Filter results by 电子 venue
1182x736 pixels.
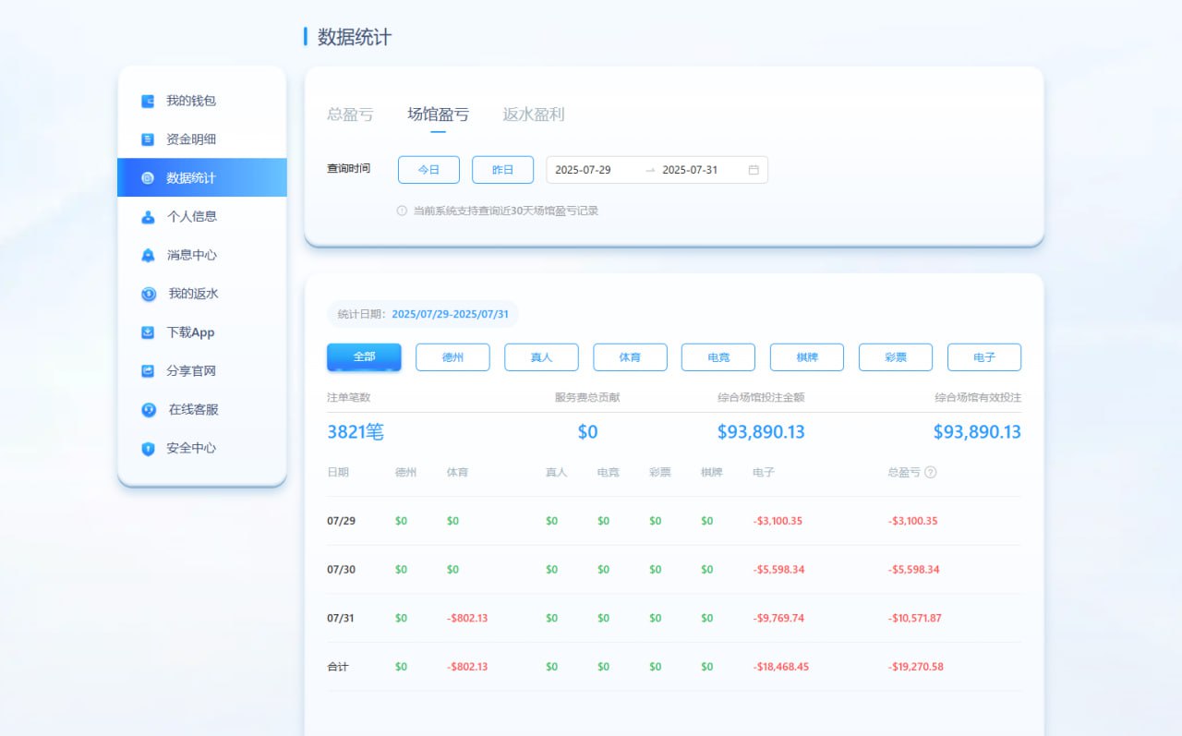(984, 357)
